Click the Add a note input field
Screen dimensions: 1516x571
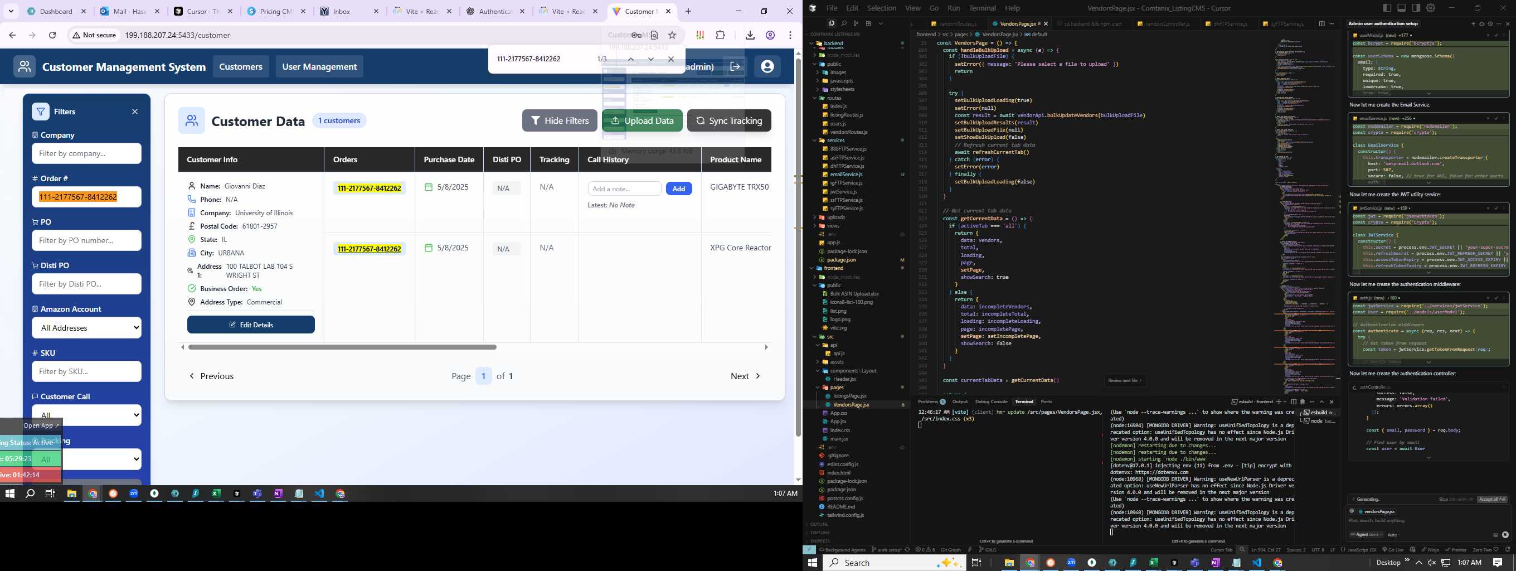pos(624,189)
